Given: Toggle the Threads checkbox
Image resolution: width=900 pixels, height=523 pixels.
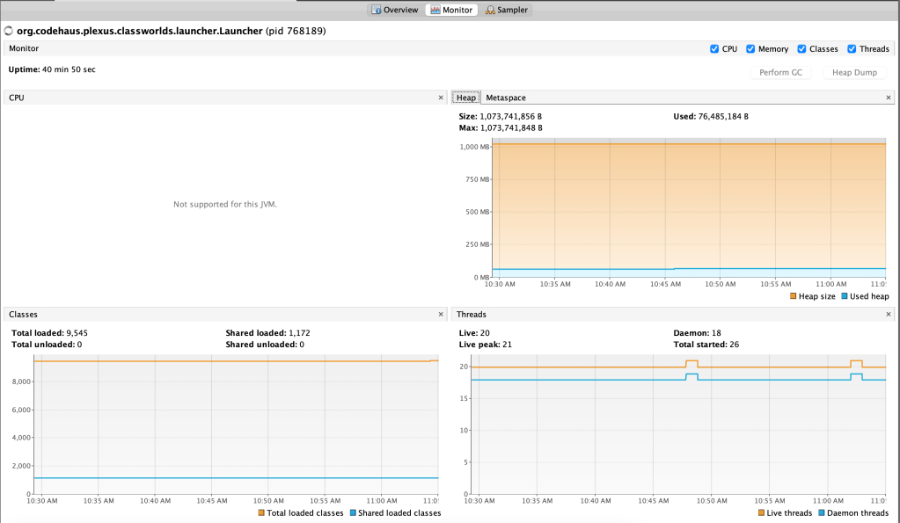Looking at the screenshot, I should pyautogui.click(x=852, y=49).
